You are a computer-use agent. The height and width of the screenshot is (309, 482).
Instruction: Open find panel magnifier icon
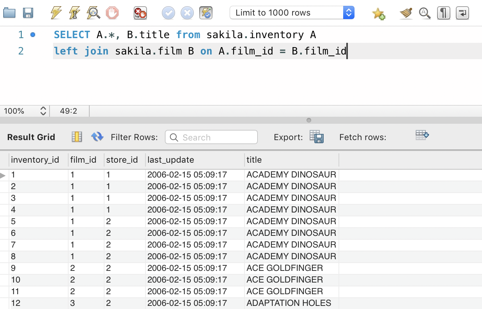coord(425,14)
